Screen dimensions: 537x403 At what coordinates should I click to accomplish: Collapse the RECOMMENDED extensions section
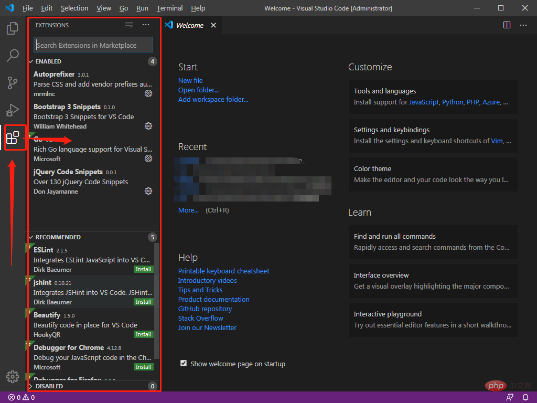pyautogui.click(x=31, y=237)
